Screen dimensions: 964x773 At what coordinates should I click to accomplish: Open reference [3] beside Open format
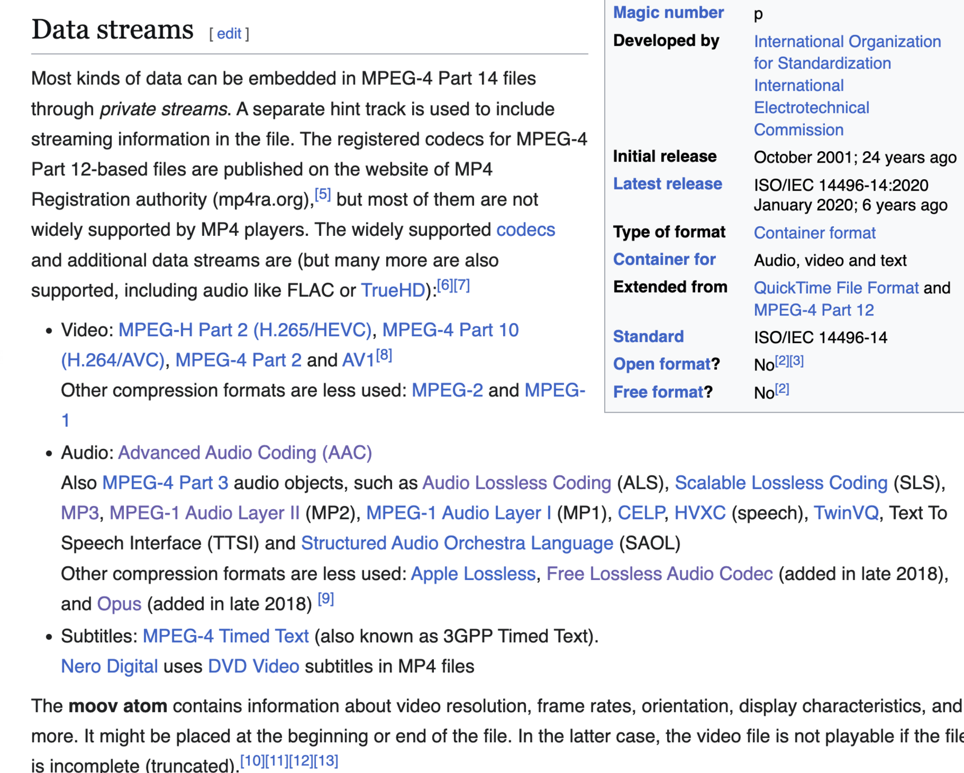[797, 361]
